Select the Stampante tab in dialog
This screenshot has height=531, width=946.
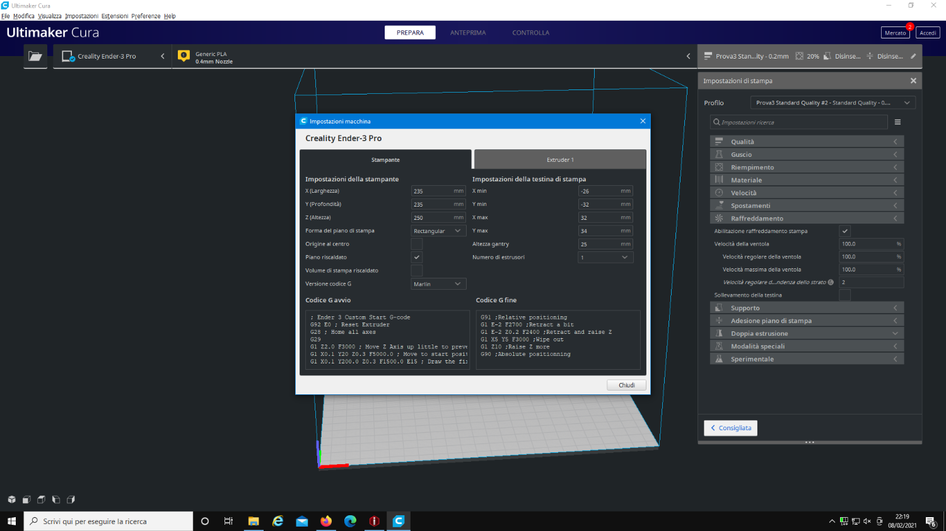(x=385, y=159)
